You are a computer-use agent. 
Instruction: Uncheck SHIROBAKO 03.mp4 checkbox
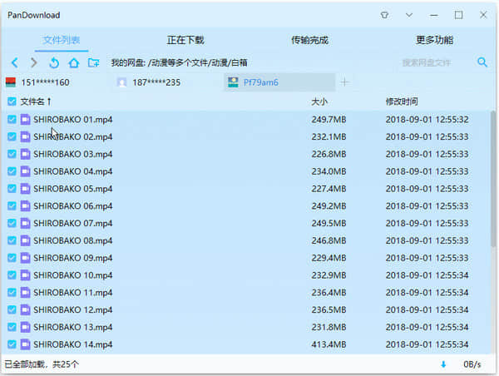12,154
